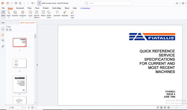
Task: Switch to the Comment ribbon tab
Action: [20, 8]
